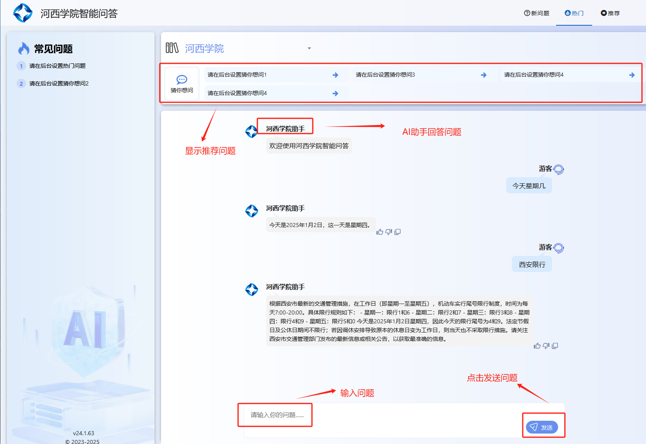Thumbs up the 西安限行 answer
The image size is (646, 444).
tap(537, 346)
